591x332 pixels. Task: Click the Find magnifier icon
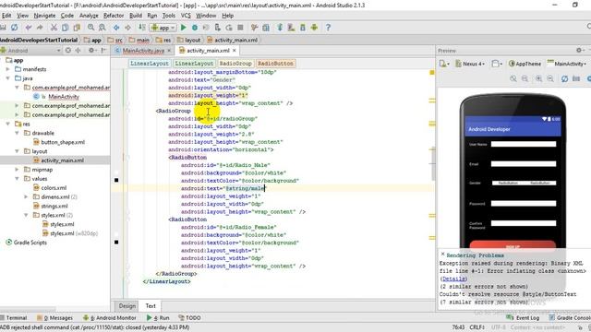[90, 28]
